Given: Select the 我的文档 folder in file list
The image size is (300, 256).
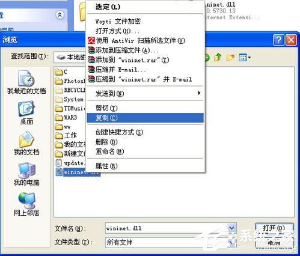Looking at the screenshot, I should [70, 145].
